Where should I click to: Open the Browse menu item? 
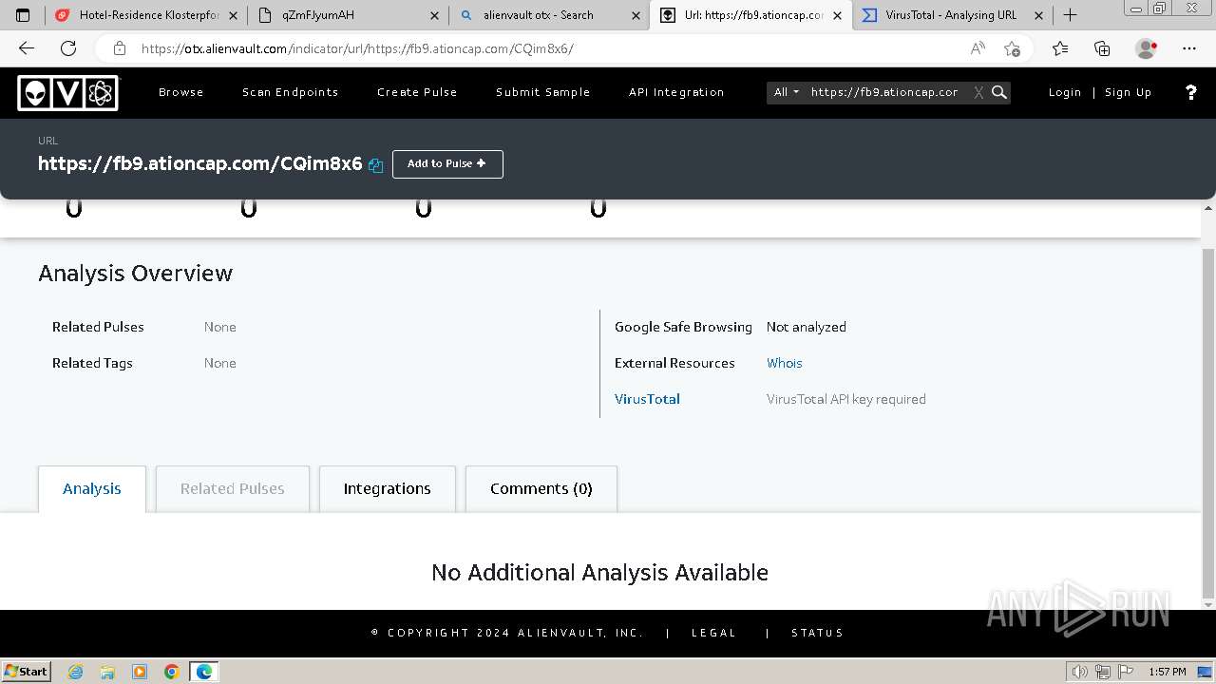click(181, 92)
